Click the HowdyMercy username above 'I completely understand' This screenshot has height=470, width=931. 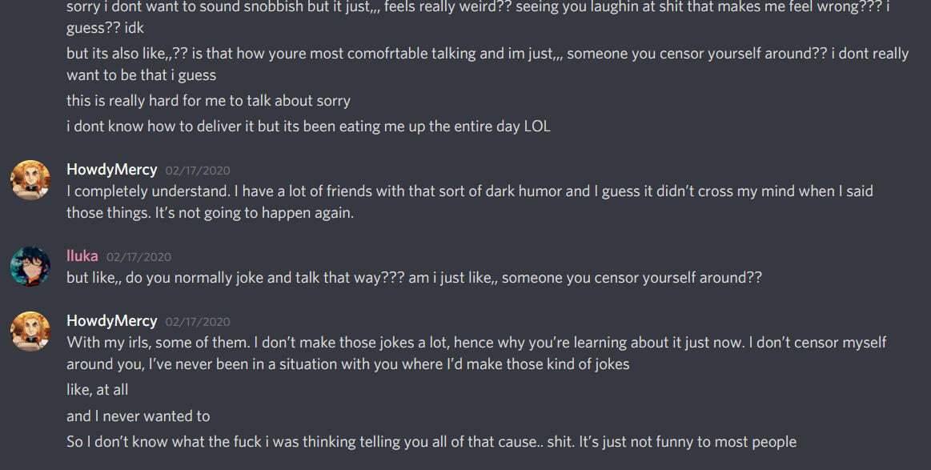(111, 170)
